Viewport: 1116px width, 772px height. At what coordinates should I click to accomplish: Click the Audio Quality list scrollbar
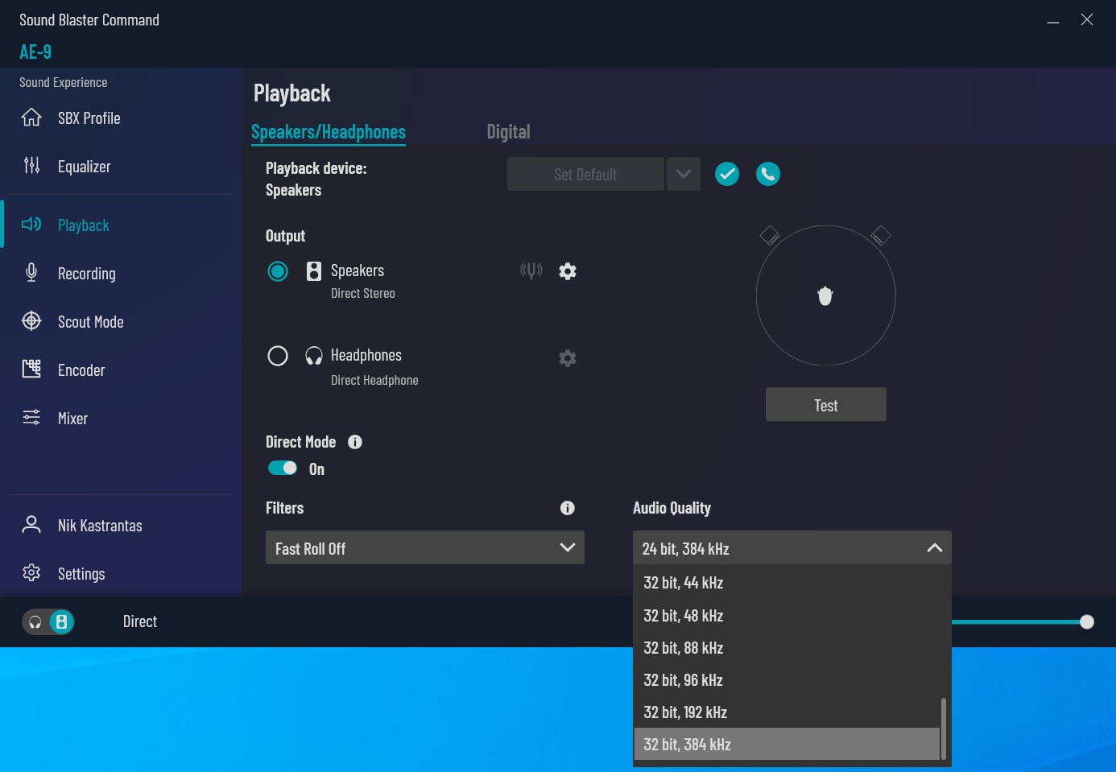pos(943,728)
